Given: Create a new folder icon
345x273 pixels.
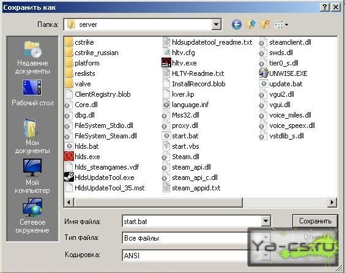Looking at the screenshot, I should (265, 24).
